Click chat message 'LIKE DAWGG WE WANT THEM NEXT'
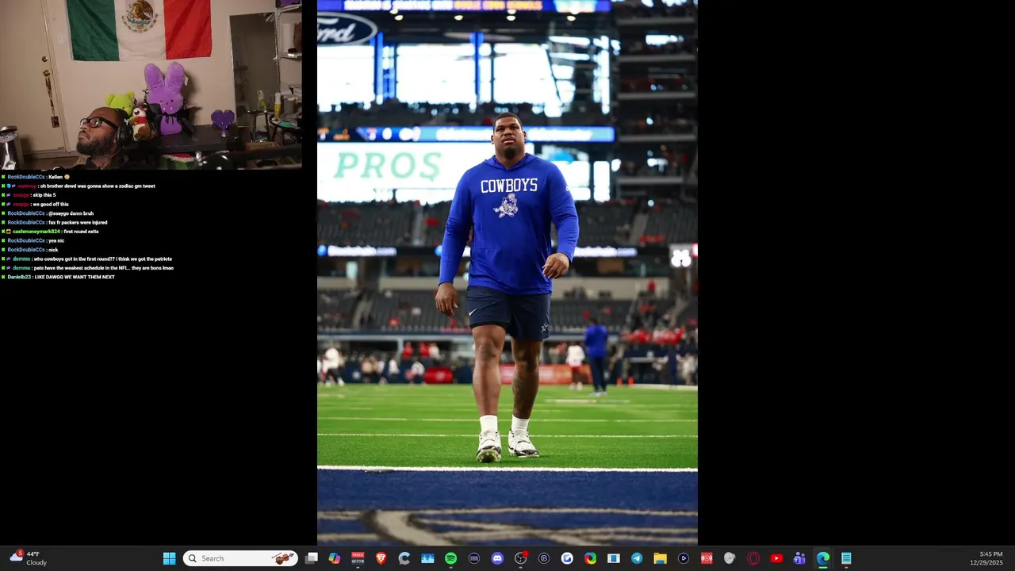Image resolution: width=1015 pixels, height=571 pixels. 75,277
